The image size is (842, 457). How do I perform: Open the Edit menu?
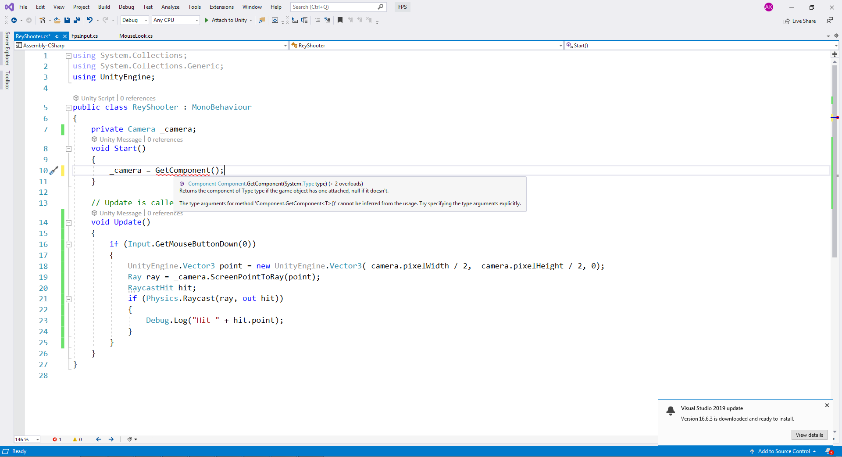(40, 7)
